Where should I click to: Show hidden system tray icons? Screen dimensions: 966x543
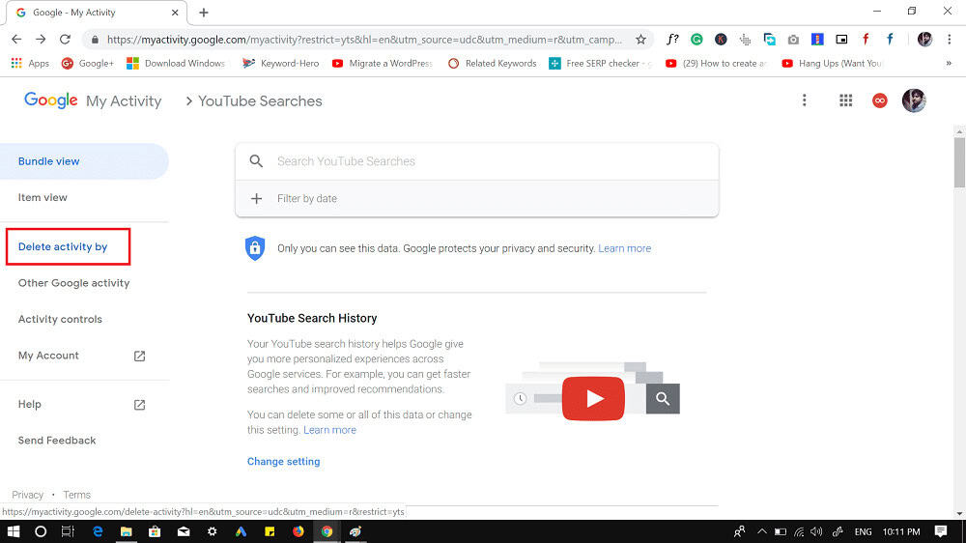tap(761, 531)
